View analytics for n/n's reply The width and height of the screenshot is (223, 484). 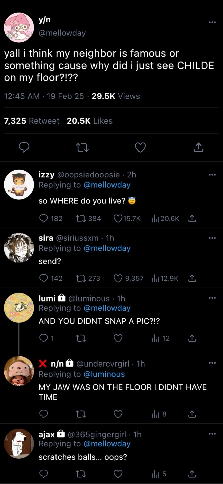(155, 414)
